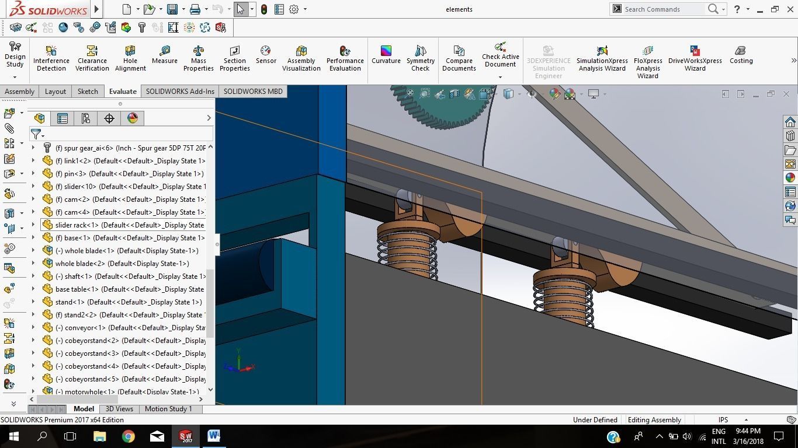
Task: Switch to the Sketch ribbon tab
Action: pyautogui.click(x=88, y=92)
